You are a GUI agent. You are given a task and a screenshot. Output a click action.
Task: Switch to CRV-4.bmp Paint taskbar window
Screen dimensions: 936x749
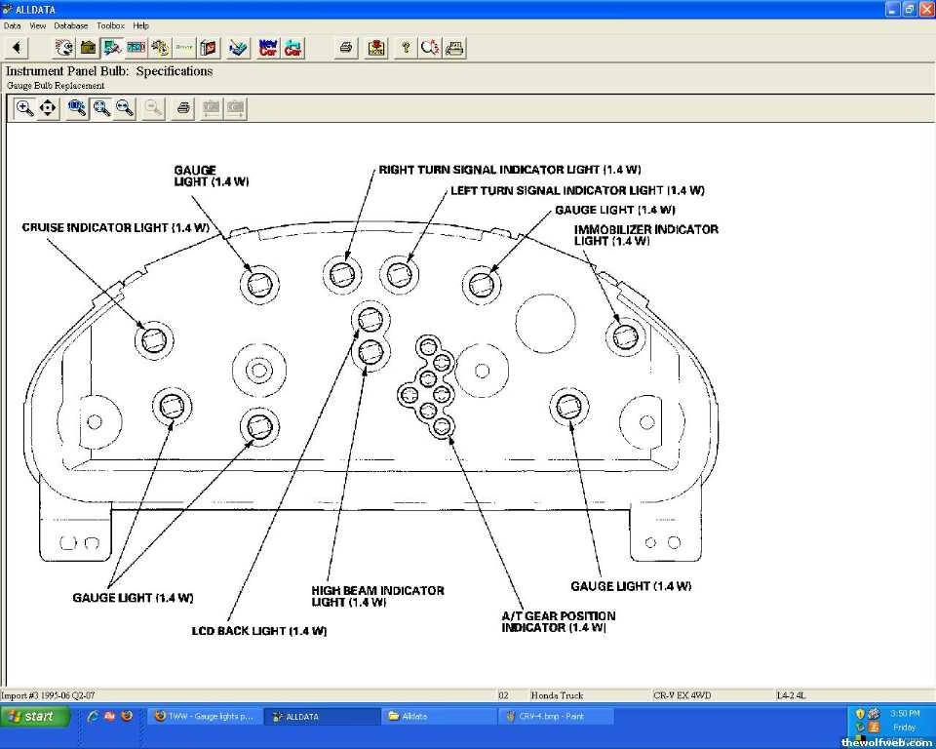[556, 716]
